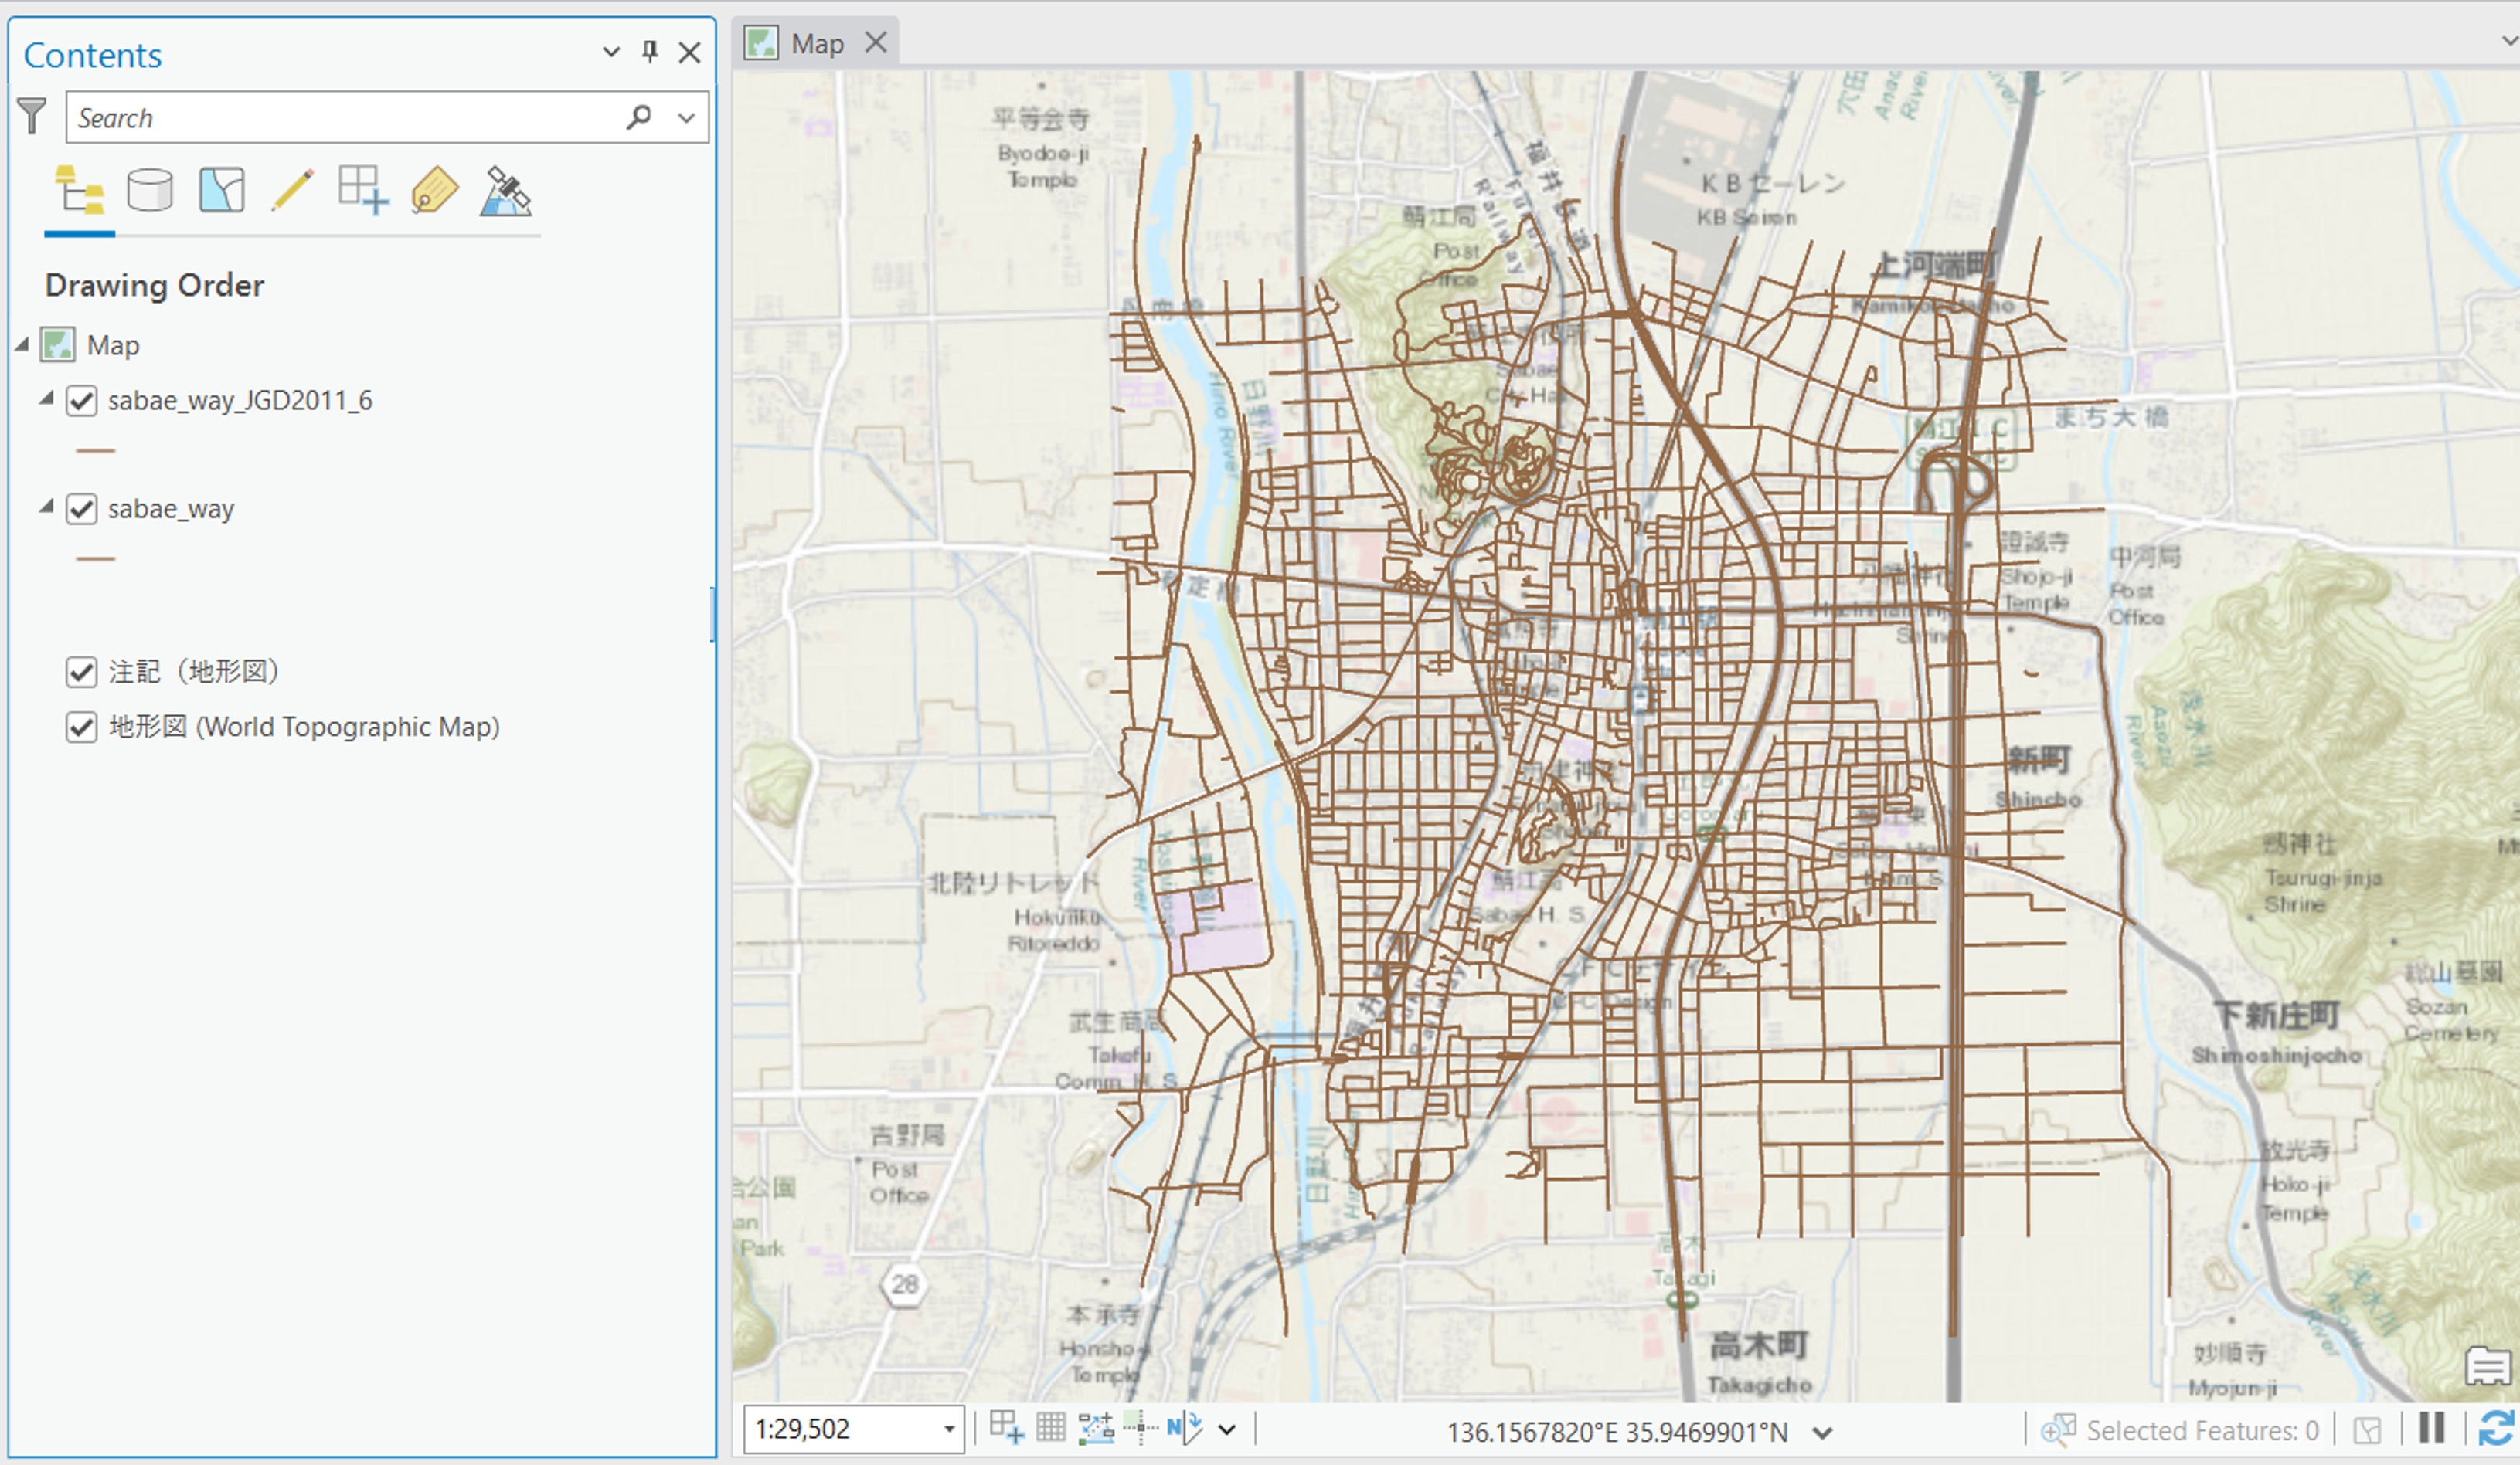Image resolution: width=2520 pixels, height=1465 pixels.
Task: Click the Contents pane title
Action: click(x=92, y=55)
